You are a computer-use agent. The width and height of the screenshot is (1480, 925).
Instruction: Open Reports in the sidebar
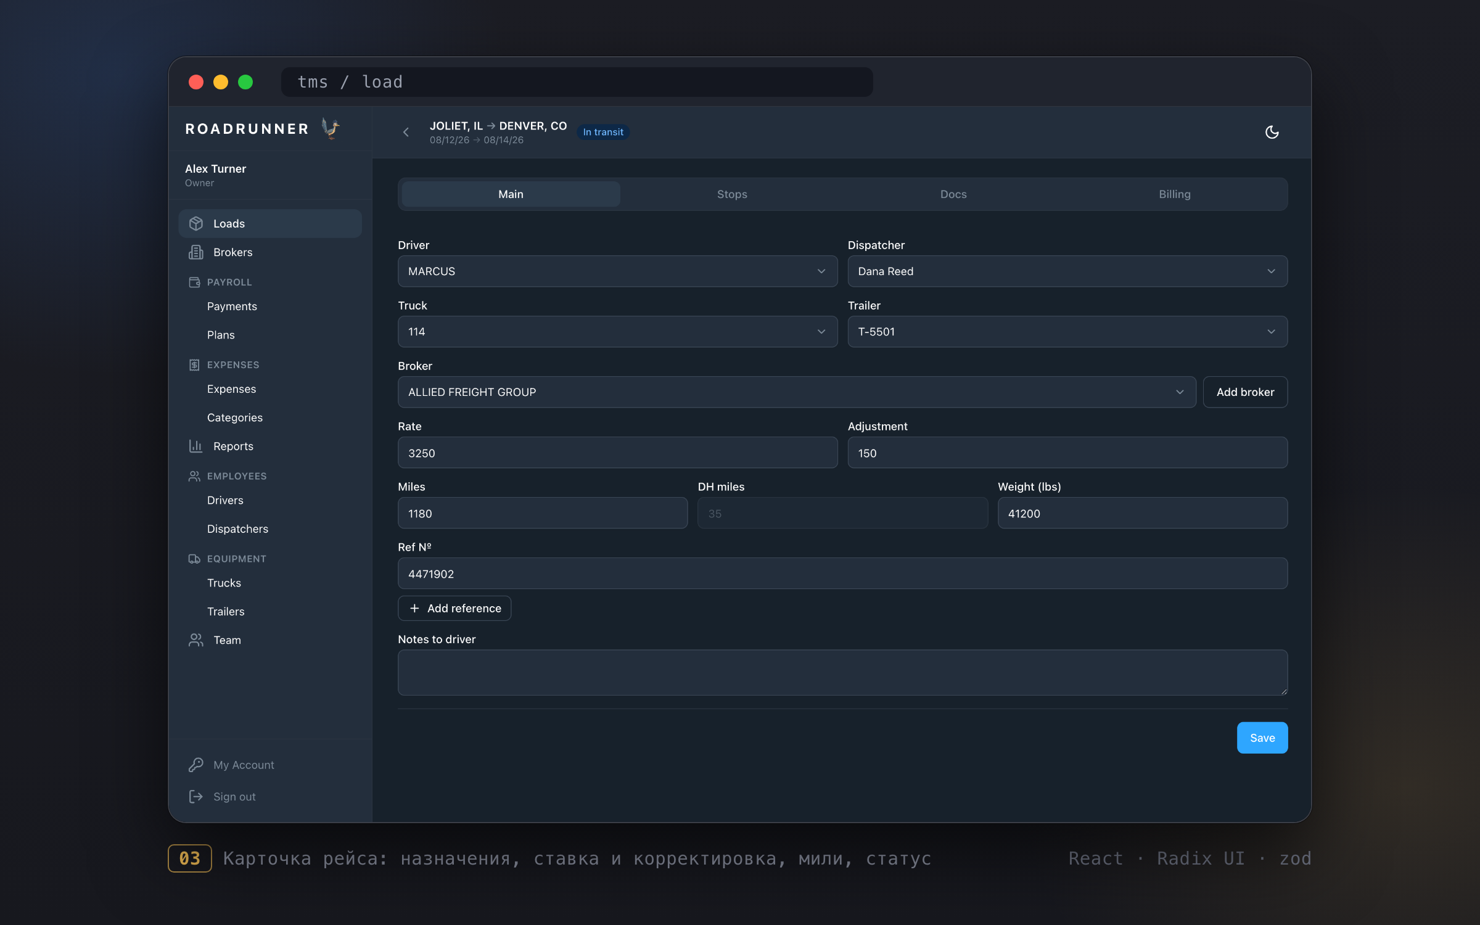point(270,446)
